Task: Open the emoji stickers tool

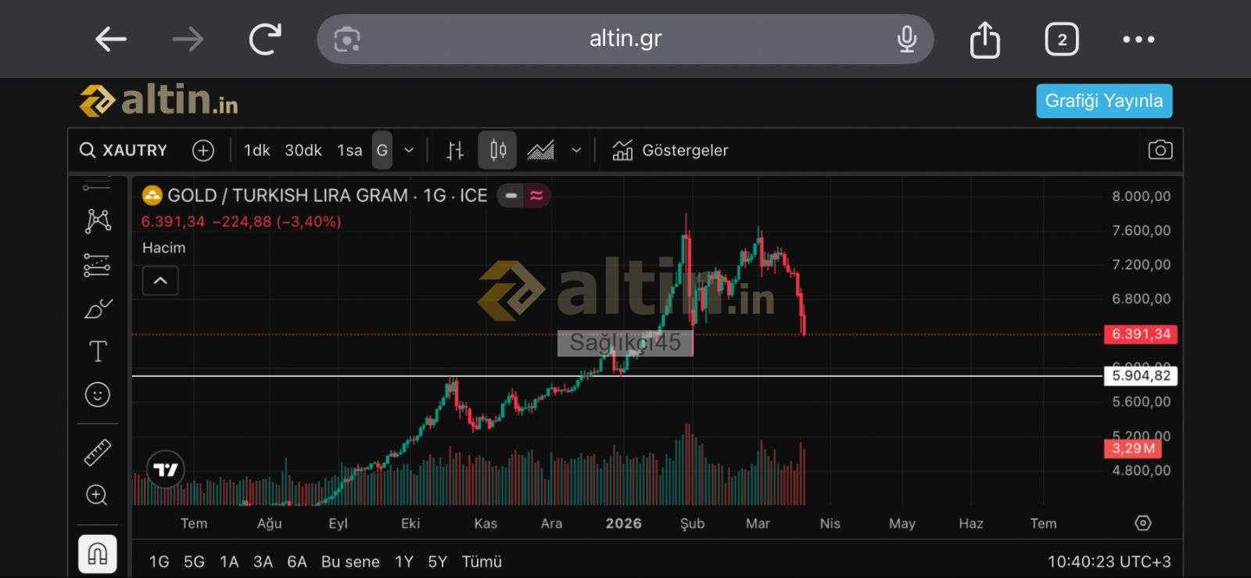Action: pos(98,395)
